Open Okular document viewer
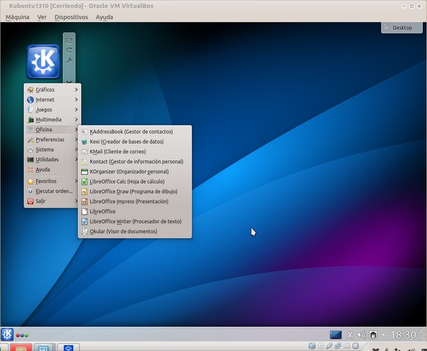Image resolution: width=427 pixels, height=351 pixels. coord(123,232)
